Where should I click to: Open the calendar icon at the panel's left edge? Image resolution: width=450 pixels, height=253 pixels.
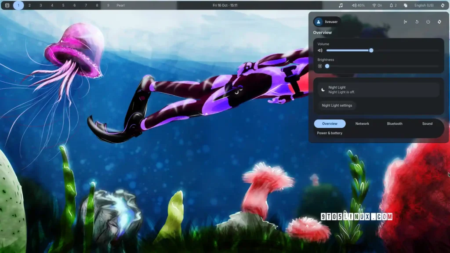7,5
